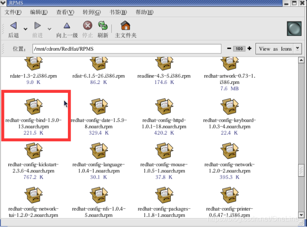Screen dimensions: 307x227
Task: Open the 帮助(H) menu
Action: (145, 12)
